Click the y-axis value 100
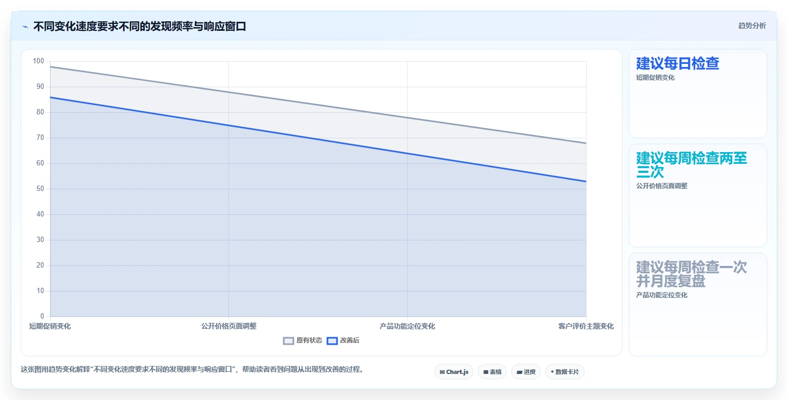 point(38,61)
